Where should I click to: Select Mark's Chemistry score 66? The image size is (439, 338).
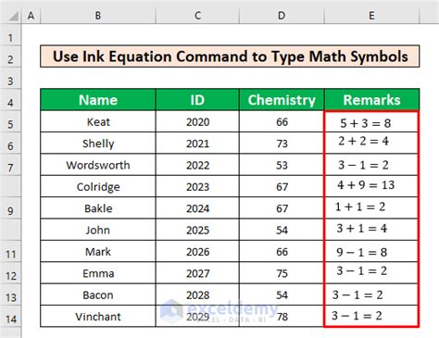pos(282,252)
